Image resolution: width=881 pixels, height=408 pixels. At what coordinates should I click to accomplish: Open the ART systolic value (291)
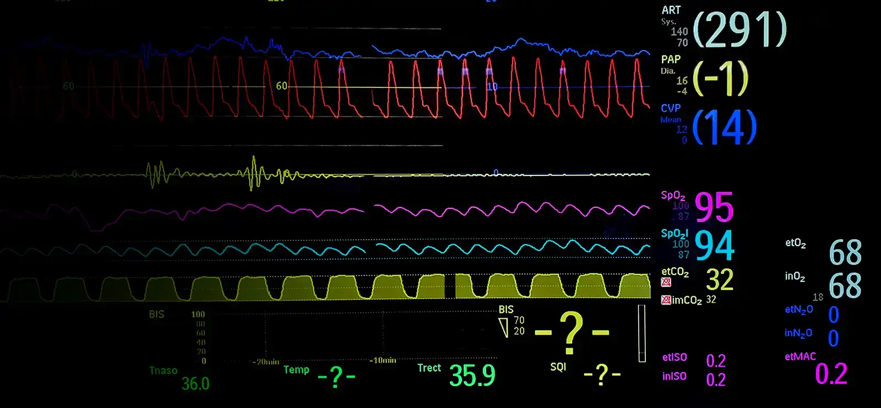[x=740, y=30]
